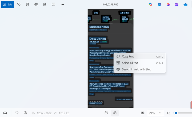
Task: Open the Designer app icon
Action: point(159,5)
